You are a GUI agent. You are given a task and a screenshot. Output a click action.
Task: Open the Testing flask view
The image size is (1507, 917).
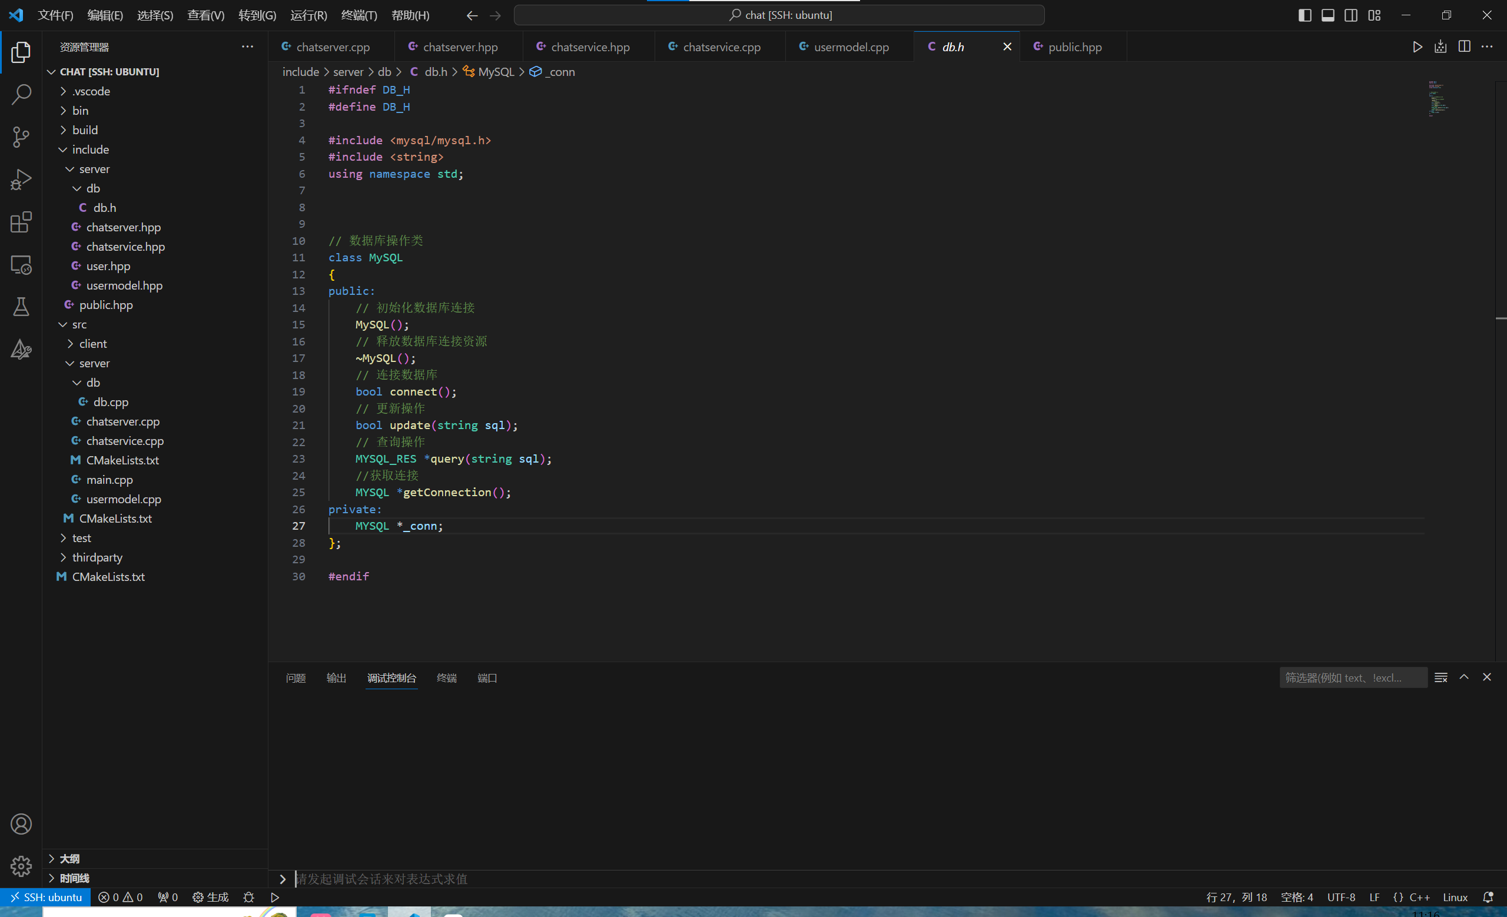point(21,307)
